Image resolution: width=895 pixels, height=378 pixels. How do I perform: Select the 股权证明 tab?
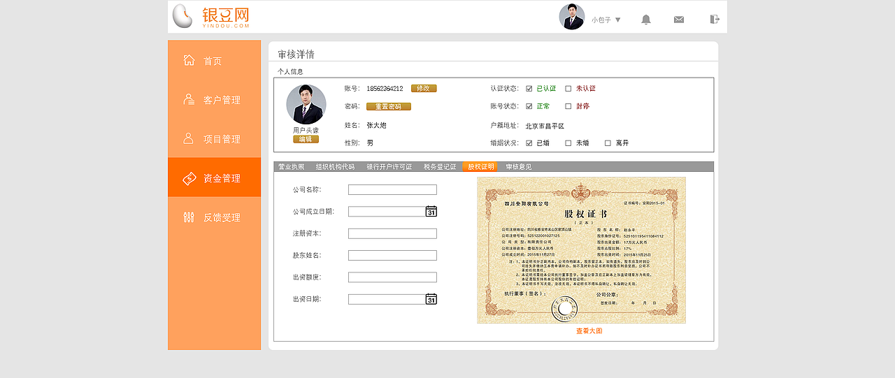pyautogui.click(x=481, y=167)
